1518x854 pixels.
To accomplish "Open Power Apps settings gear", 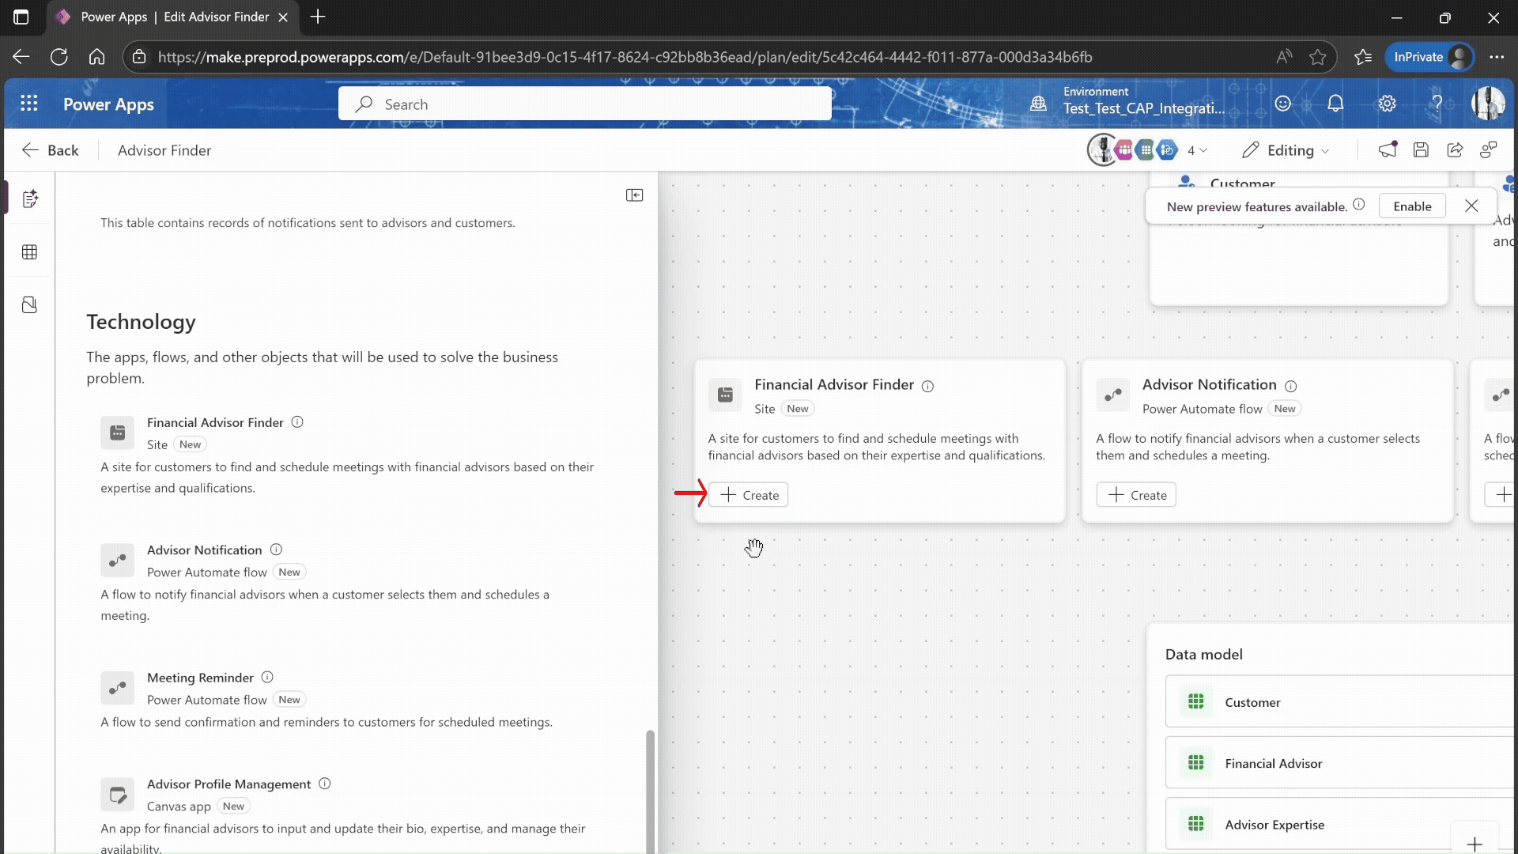I will 1387,104.
